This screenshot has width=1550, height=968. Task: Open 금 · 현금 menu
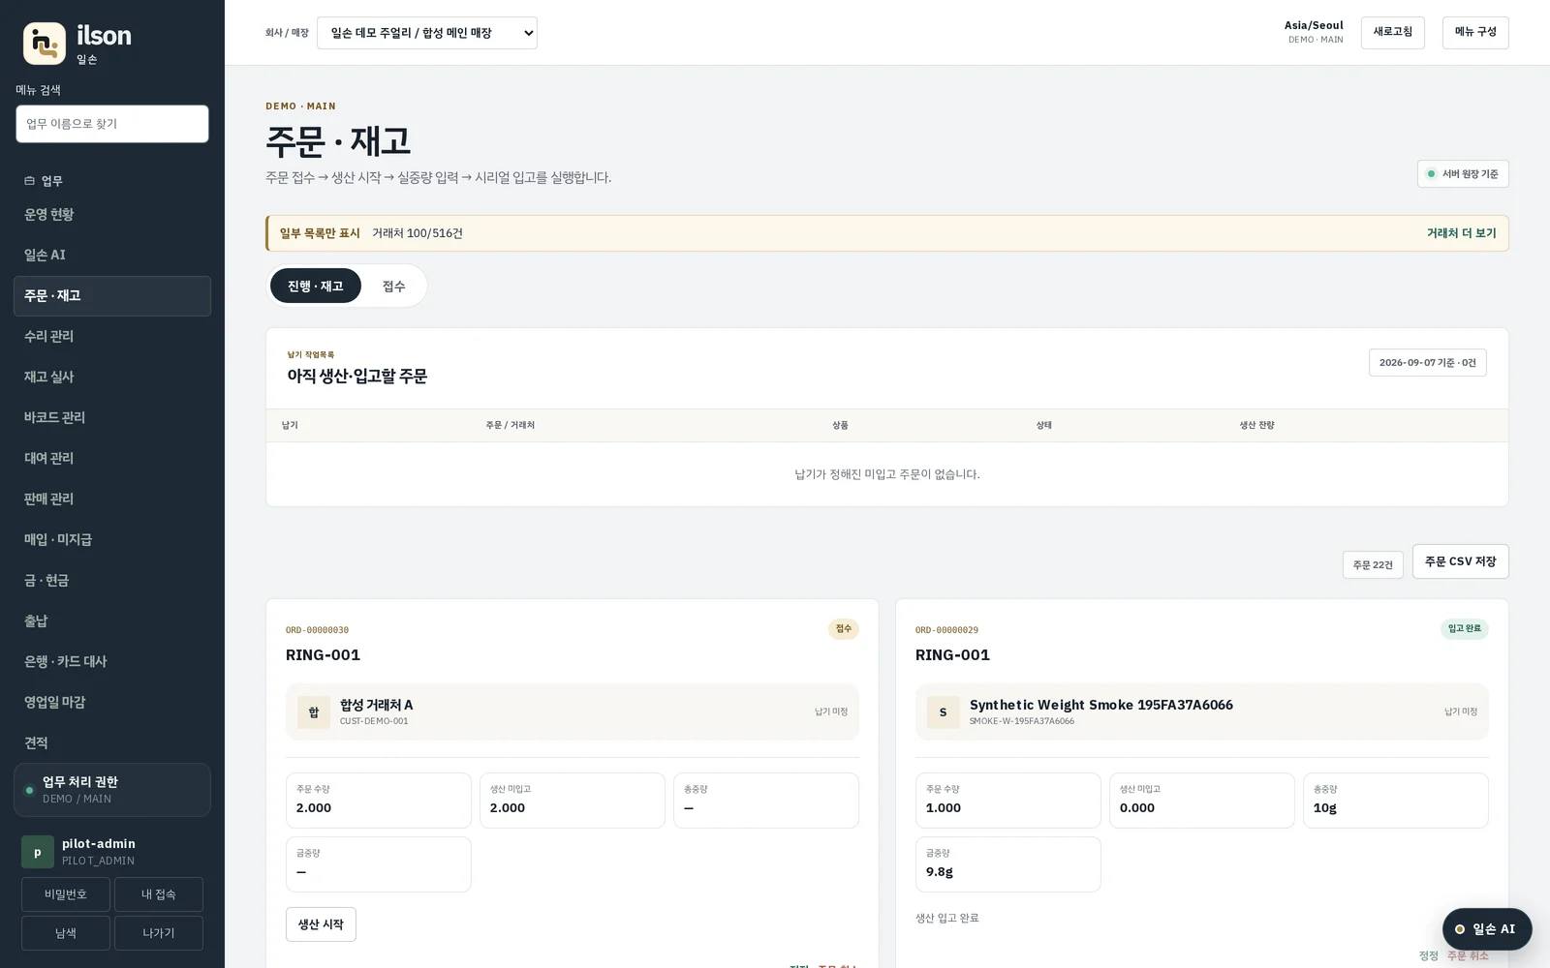tap(112, 581)
